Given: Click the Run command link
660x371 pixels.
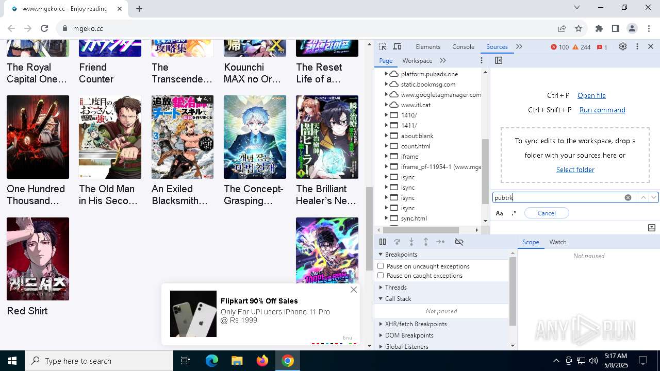Looking at the screenshot, I should coord(602,110).
